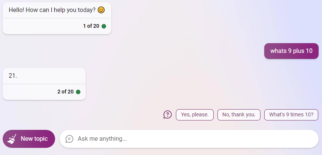The width and height of the screenshot is (322, 155).
Task: Click the chat bubble icon in the message box
Action: point(69,139)
